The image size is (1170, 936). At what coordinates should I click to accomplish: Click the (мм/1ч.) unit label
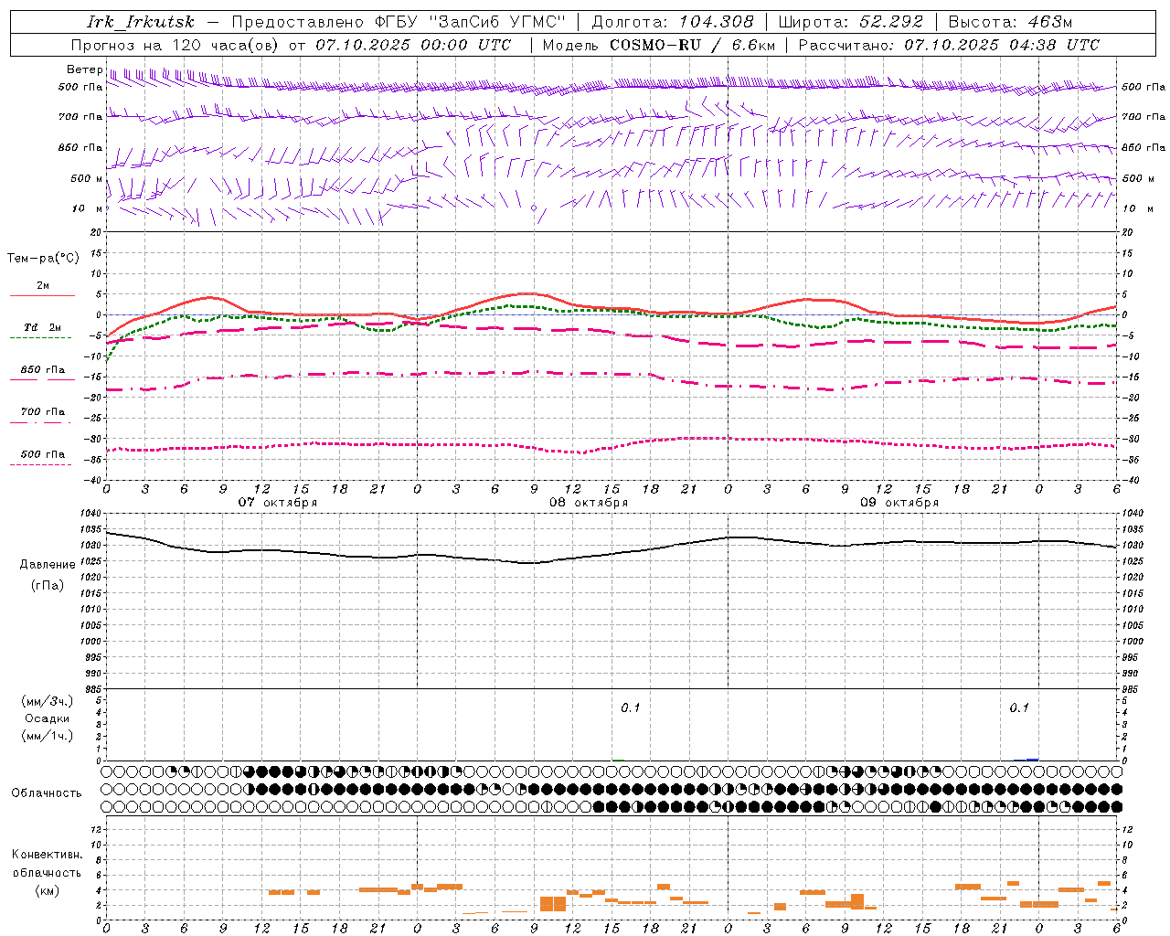47,736
